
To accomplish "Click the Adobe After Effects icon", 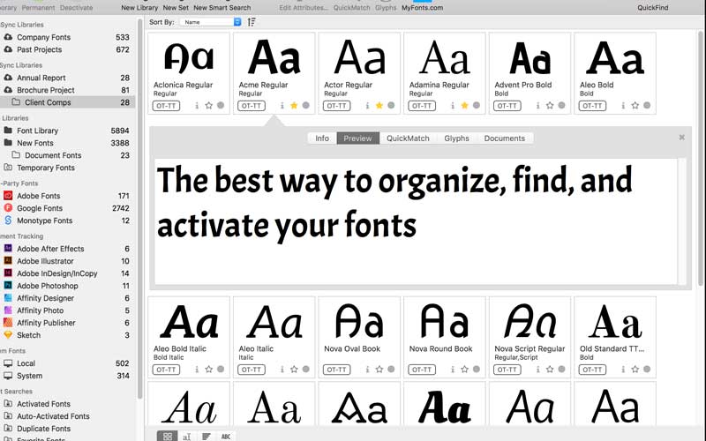I will [8, 249].
